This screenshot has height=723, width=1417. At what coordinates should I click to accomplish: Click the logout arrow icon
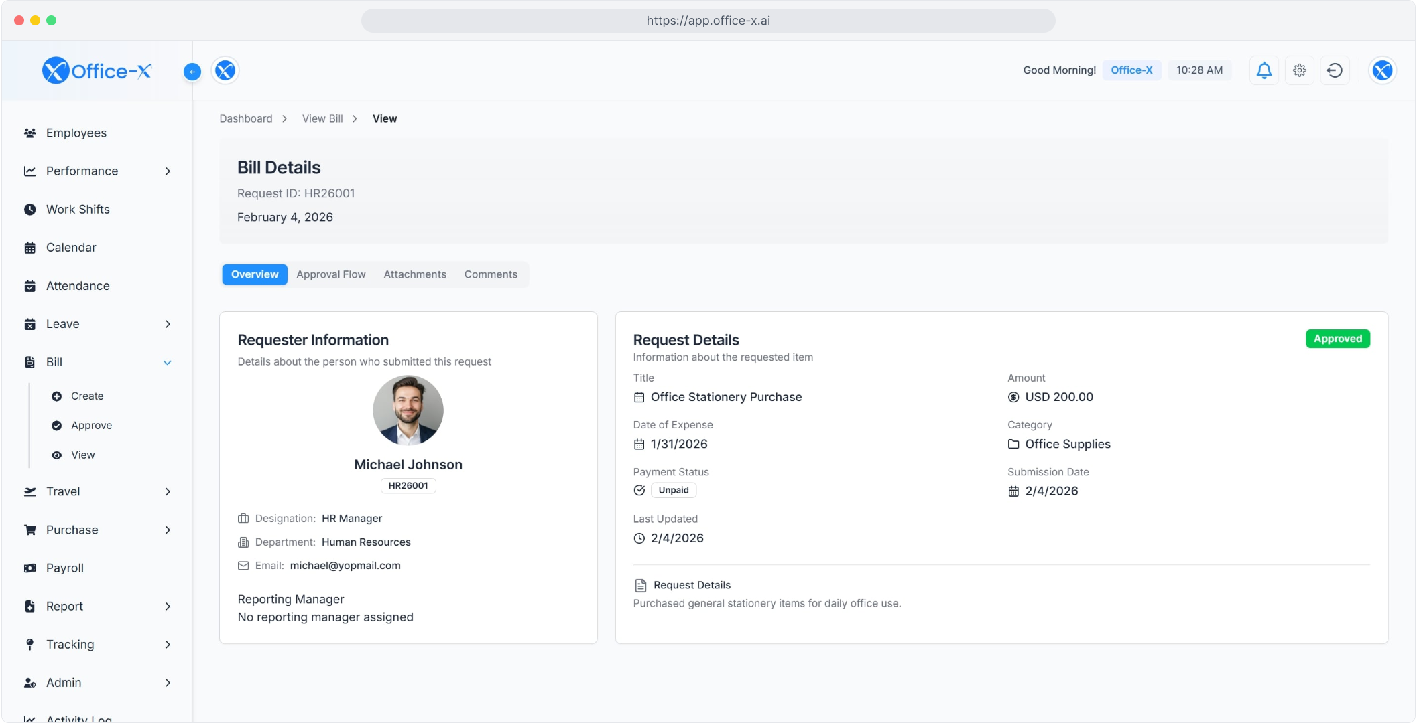click(x=1335, y=70)
